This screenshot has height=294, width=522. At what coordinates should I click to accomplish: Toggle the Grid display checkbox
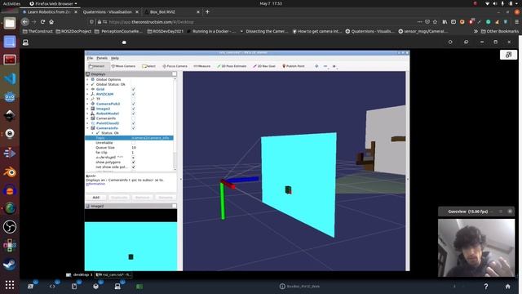tap(134, 89)
